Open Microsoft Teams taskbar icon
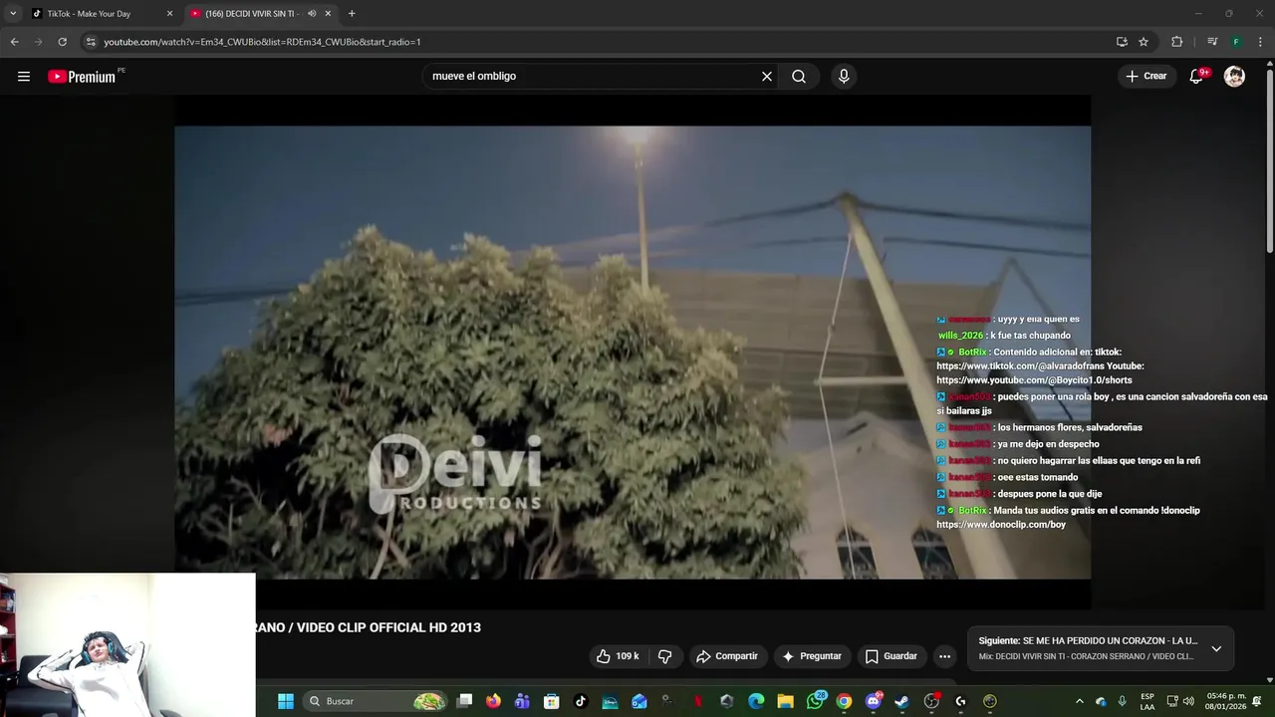The image size is (1275, 717). tap(522, 701)
